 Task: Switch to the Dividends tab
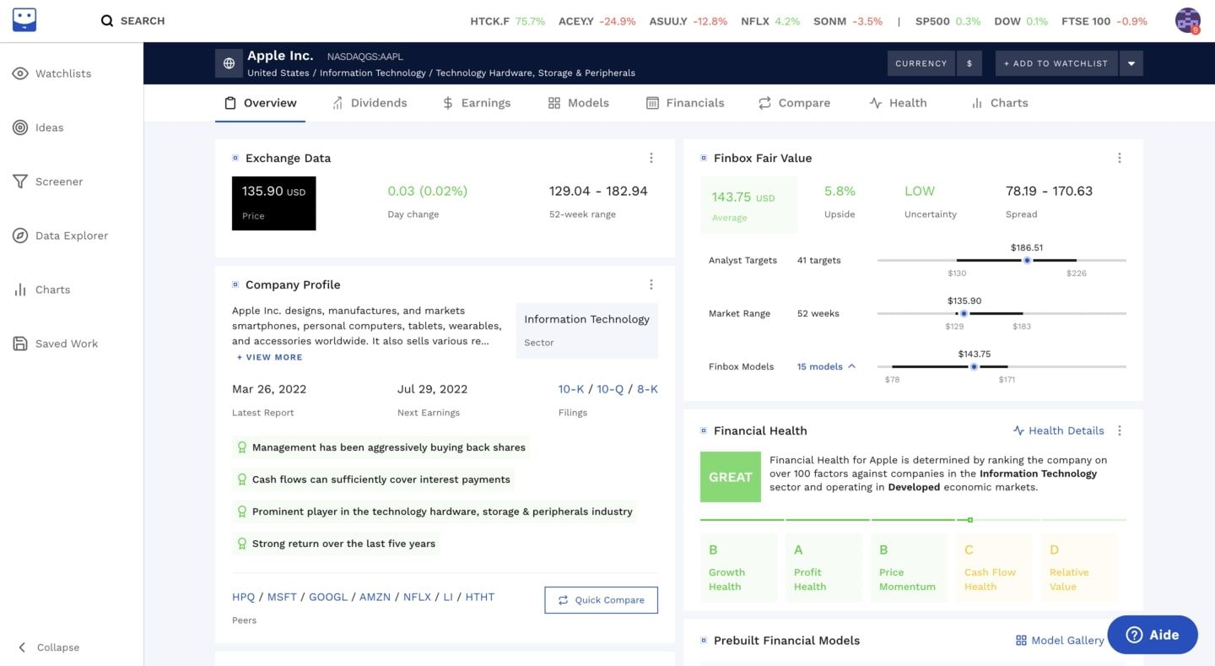(x=370, y=103)
